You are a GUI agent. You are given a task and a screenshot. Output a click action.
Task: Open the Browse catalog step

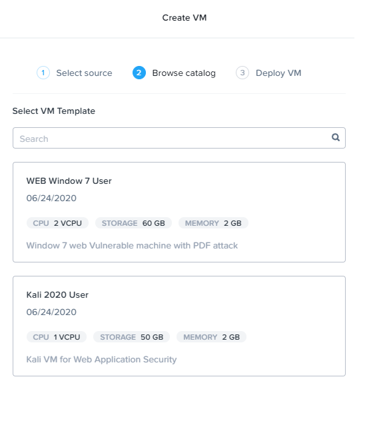click(184, 73)
